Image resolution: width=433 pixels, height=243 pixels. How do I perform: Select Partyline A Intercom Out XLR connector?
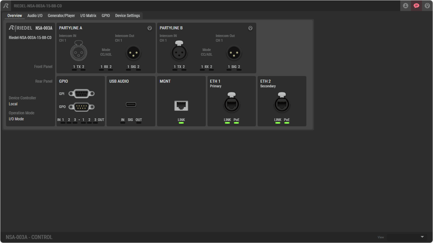click(134, 53)
